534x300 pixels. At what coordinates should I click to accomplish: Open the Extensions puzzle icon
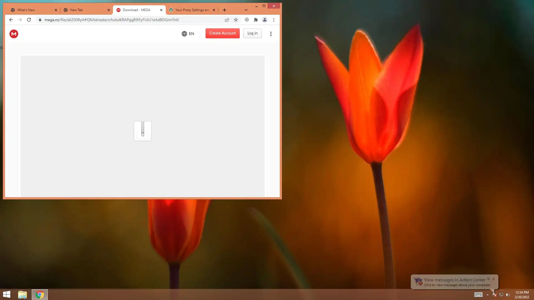(256, 20)
